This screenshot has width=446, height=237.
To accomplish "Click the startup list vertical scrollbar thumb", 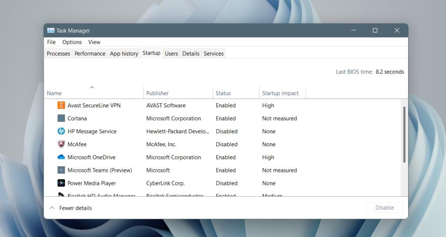I will tap(404, 135).
